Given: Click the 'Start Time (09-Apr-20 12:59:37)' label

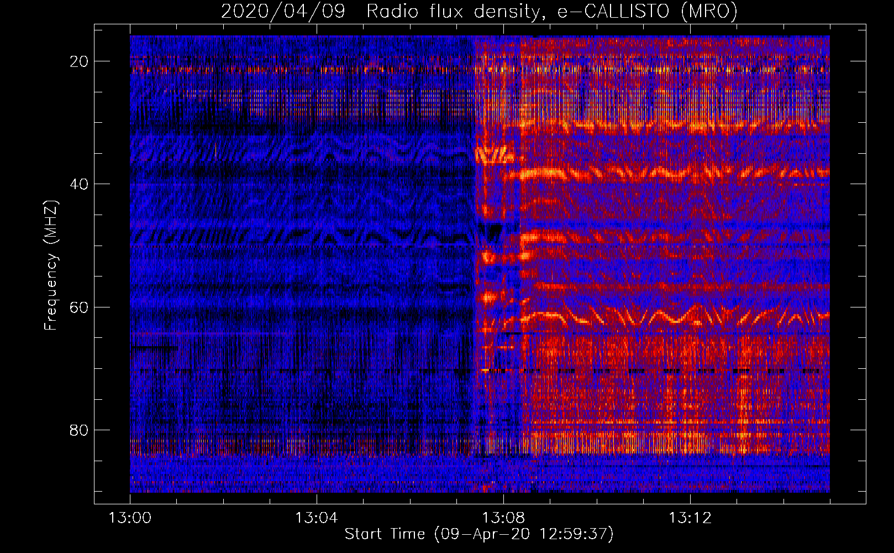Looking at the screenshot, I should tap(479, 534).
